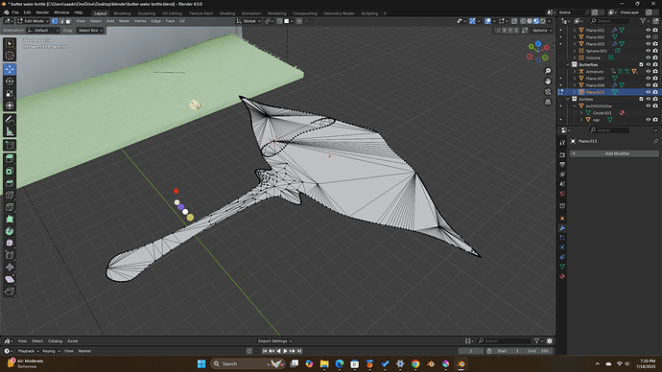Select the Smooth vertices tool
The image size is (662, 372).
[10, 243]
